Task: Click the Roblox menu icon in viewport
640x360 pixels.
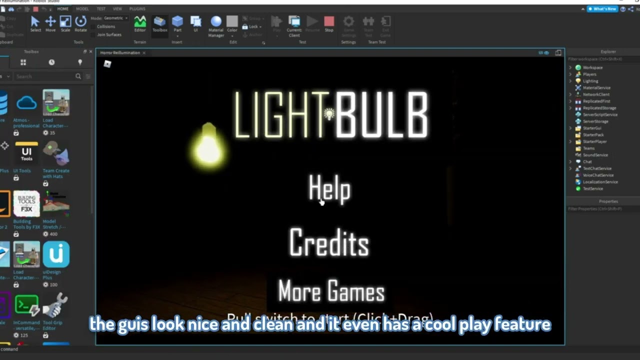Action: click(x=107, y=63)
